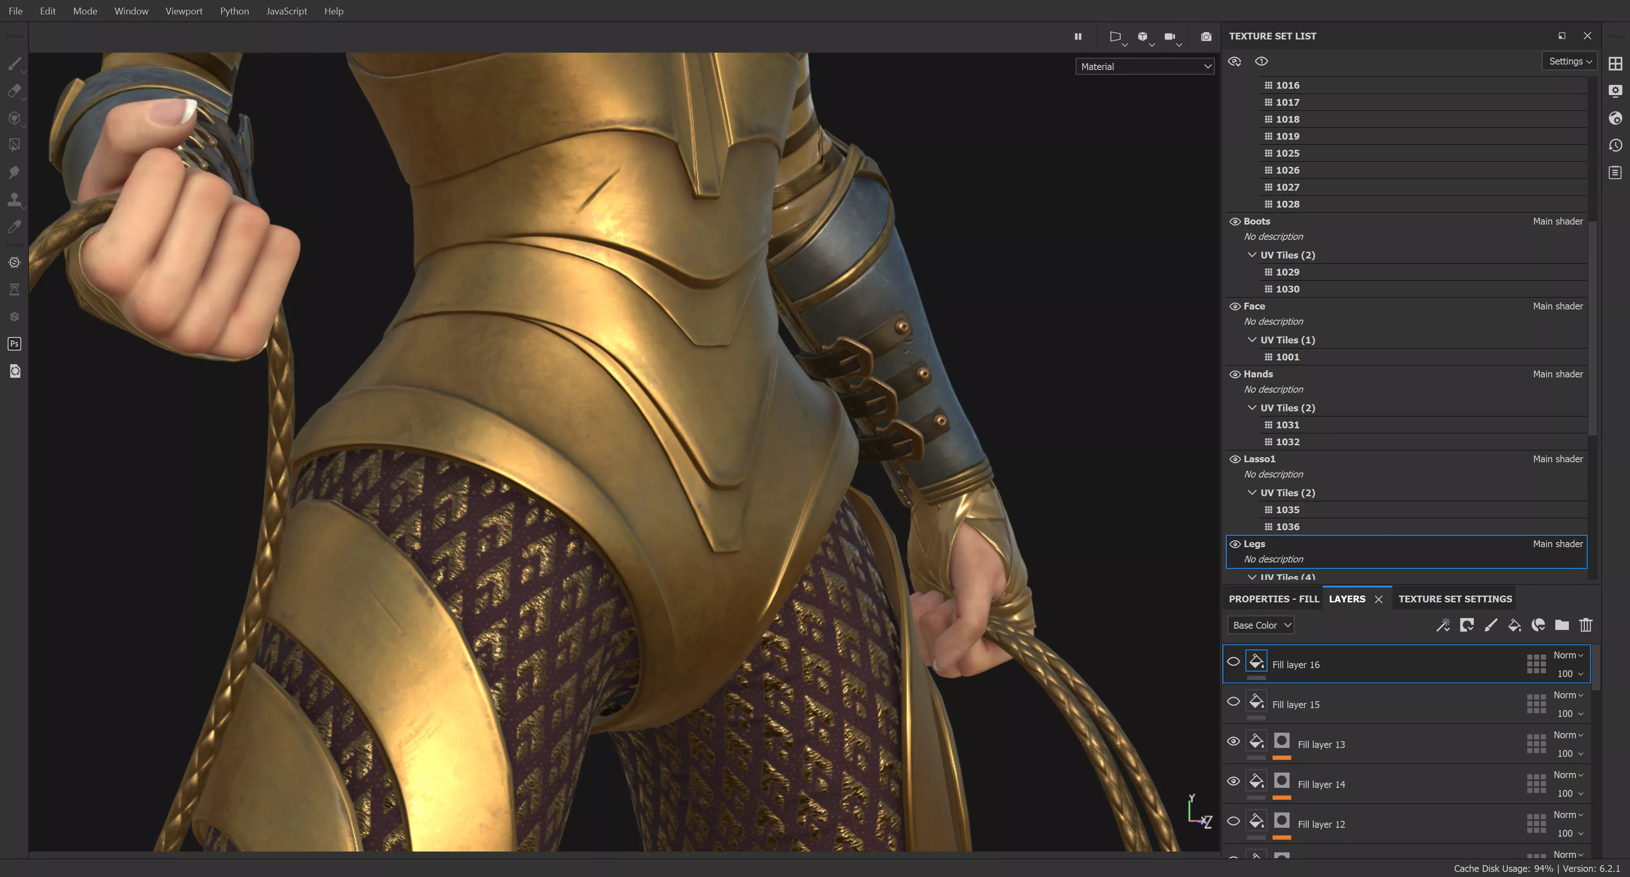Click the Photoshop export icon
Viewport: 1630px width, 877px height.
[x=14, y=343]
